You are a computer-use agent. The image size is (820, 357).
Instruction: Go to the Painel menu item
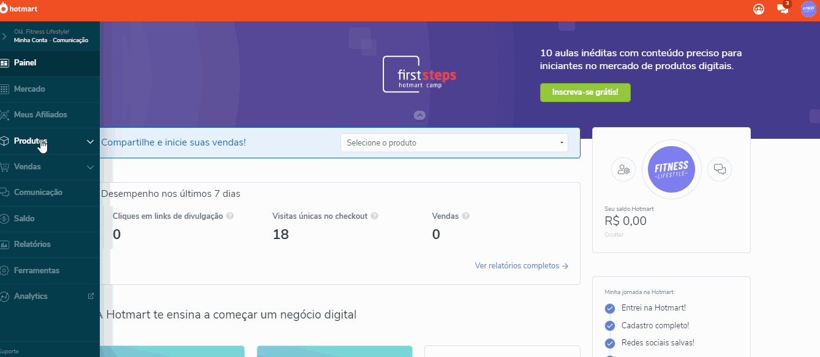(x=50, y=63)
